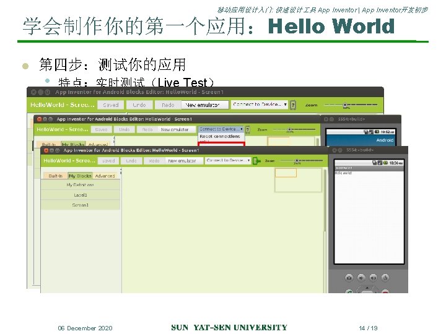Image resolution: width=446 pixels, height=334 pixels.
Task: Click the emulator D-pad up arrow
Action: point(367,288)
